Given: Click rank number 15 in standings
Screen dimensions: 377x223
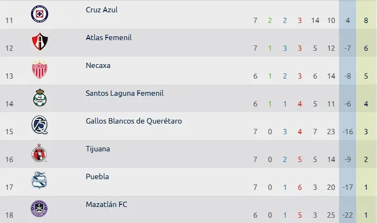Looking at the screenshot, I should (9, 132).
